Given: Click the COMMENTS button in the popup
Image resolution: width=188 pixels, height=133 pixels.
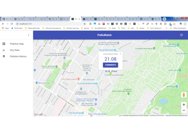Looking at the screenshot, I should point(110,65).
